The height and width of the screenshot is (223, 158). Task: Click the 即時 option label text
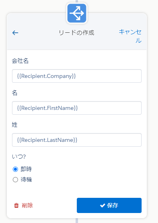[x=26, y=169]
